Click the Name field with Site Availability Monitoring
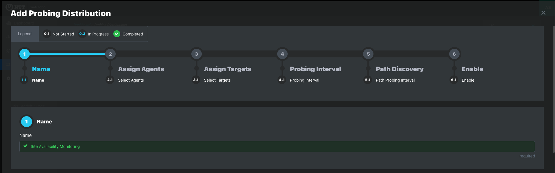The width and height of the screenshot is (555, 173). pyautogui.click(x=277, y=146)
